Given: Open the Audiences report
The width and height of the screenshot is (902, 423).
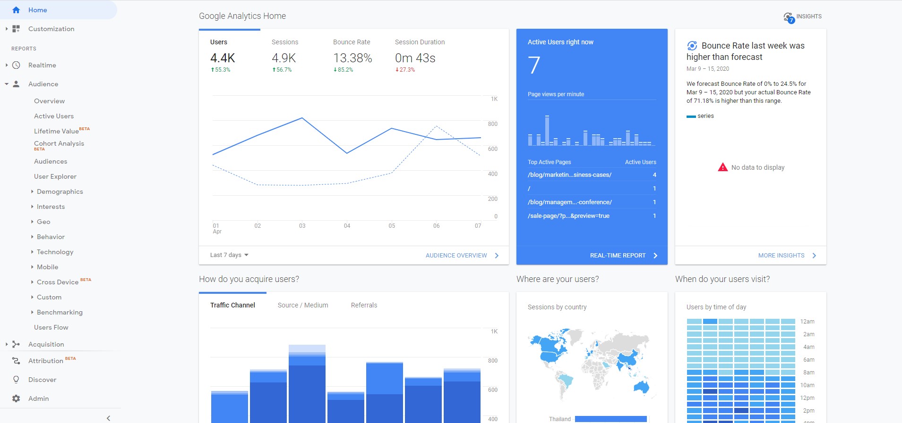Looking at the screenshot, I should click(51, 161).
